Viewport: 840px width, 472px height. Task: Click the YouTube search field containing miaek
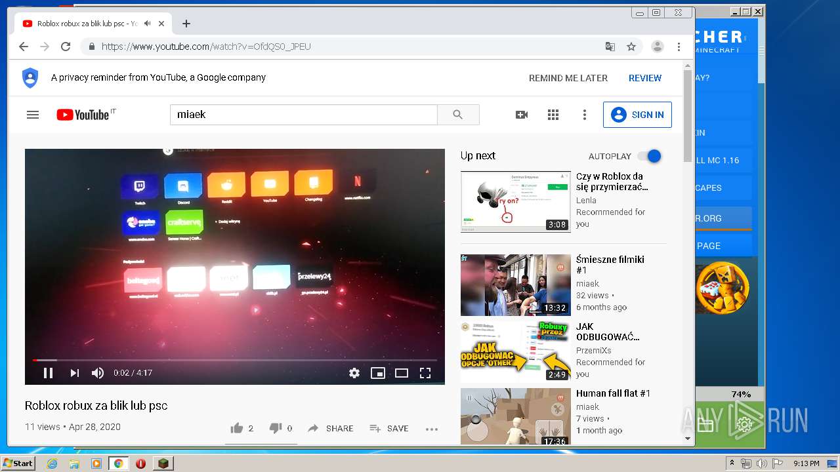pyautogui.click(x=304, y=115)
